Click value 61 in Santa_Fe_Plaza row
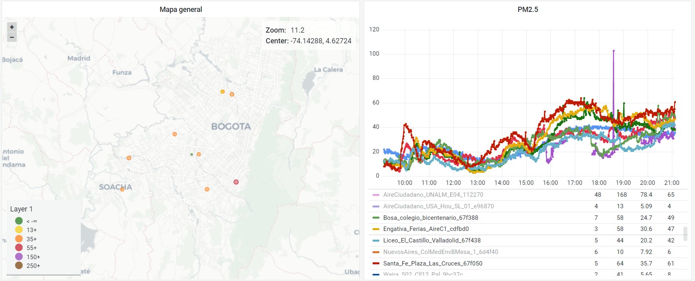 671,264
